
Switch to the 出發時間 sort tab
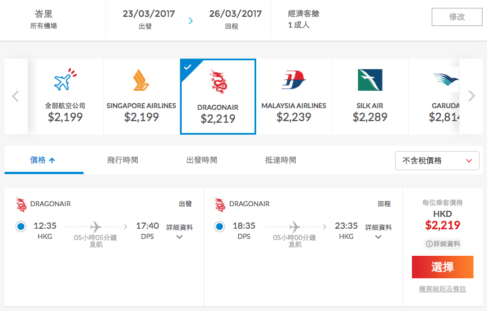click(201, 160)
